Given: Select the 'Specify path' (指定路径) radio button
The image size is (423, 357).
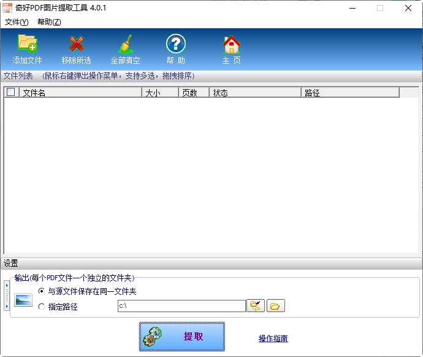Looking at the screenshot, I should pyautogui.click(x=42, y=307).
